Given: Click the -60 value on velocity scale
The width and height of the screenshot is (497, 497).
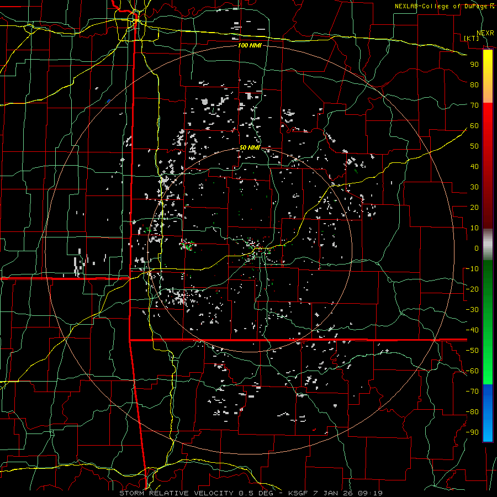Looking at the screenshot, I should click(472, 371).
